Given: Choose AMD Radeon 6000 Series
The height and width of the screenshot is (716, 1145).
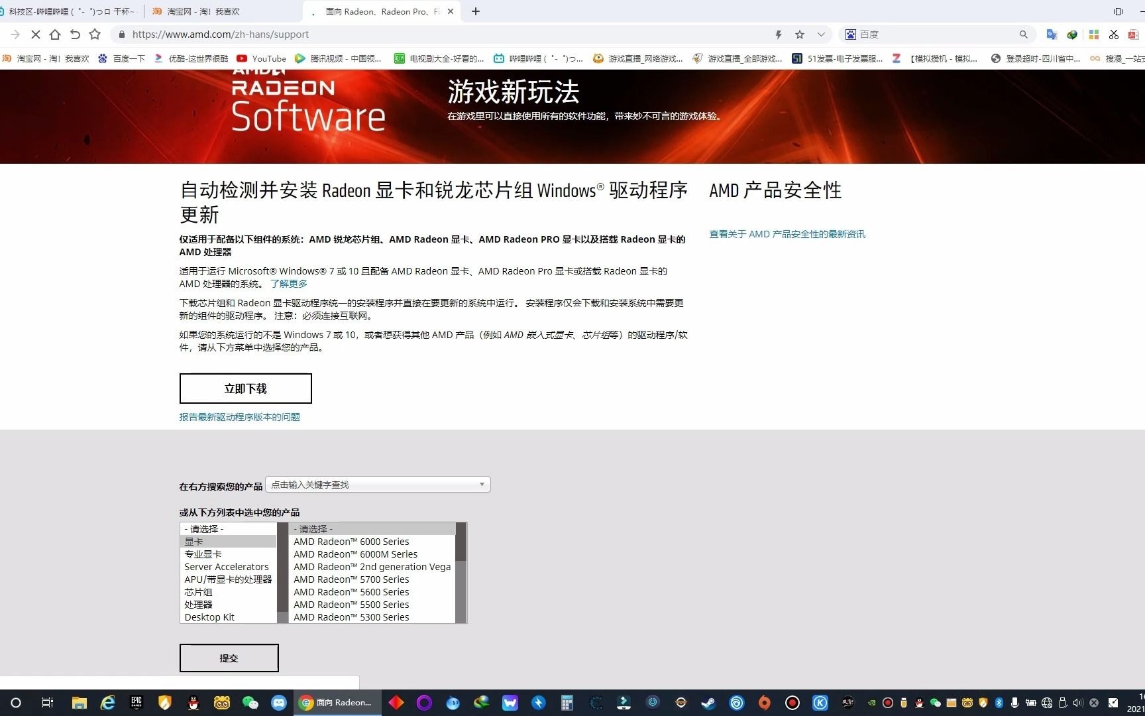Looking at the screenshot, I should pos(372,542).
